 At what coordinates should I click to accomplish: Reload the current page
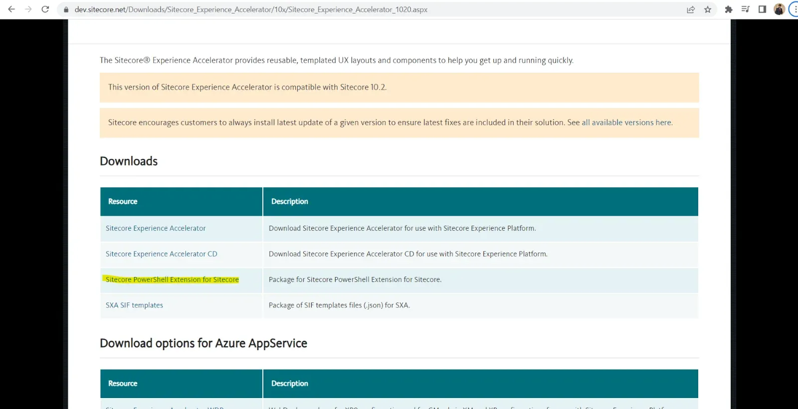click(45, 9)
